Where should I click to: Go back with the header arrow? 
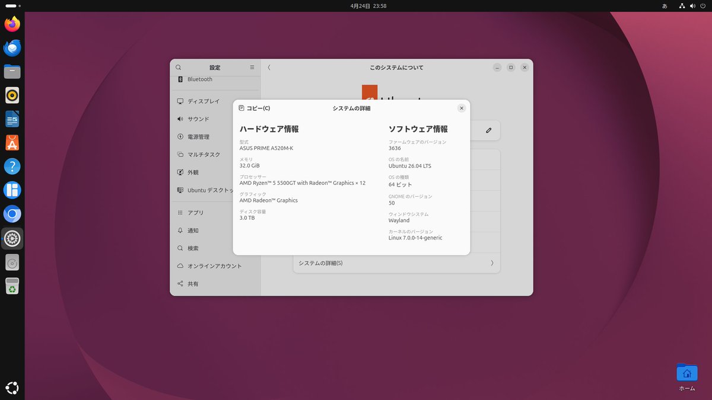[x=269, y=68]
